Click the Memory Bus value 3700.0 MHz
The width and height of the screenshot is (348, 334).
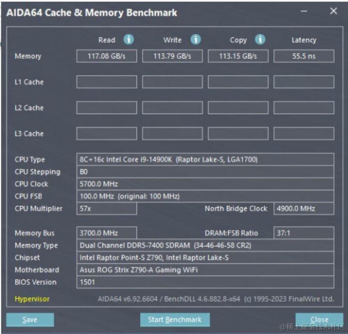pyautogui.click(x=107, y=233)
